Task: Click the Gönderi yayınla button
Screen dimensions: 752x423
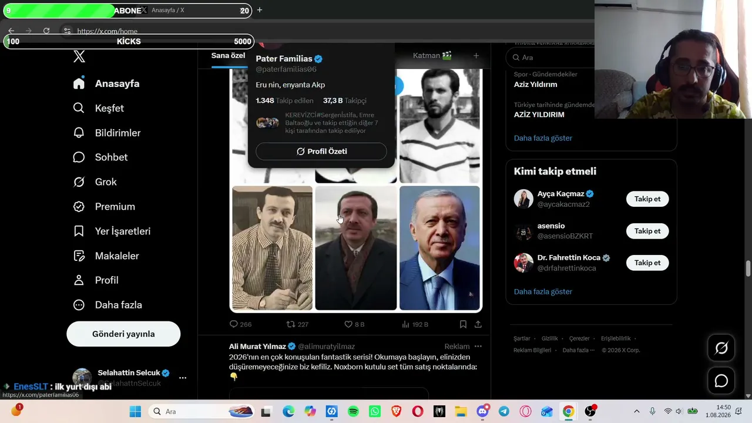Action: point(123,334)
